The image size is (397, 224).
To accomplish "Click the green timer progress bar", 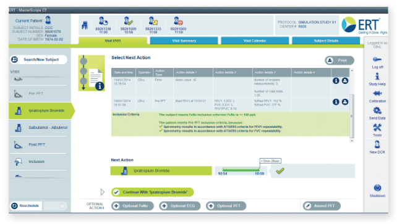I will tap(241, 170).
